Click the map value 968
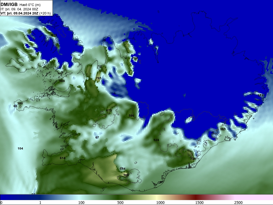The image size is (273, 205). coord(126,175)
